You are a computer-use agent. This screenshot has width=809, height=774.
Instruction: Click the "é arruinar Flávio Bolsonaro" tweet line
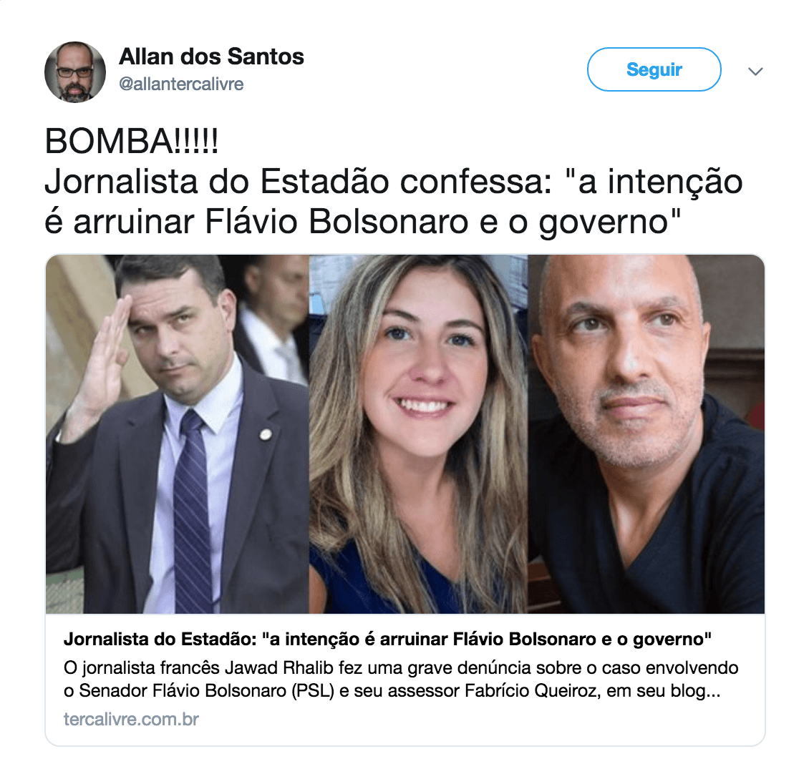point(363,222)
